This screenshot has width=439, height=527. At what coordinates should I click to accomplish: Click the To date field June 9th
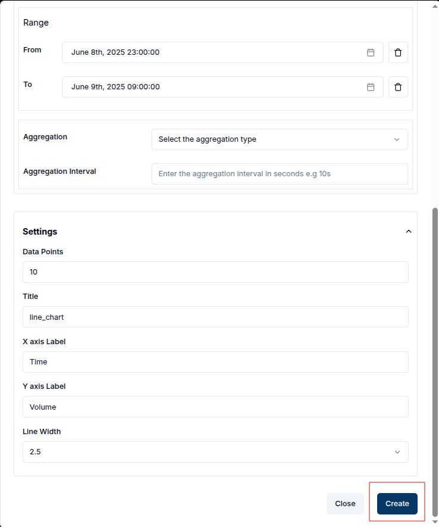click(222, 87)
